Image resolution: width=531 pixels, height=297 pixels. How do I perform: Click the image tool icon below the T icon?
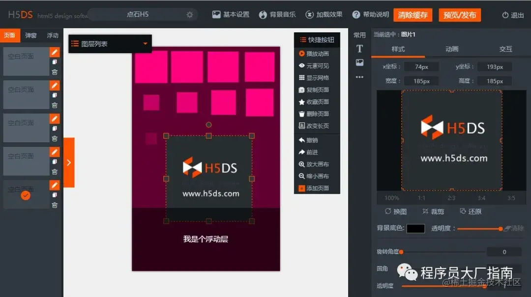[359, 63]
